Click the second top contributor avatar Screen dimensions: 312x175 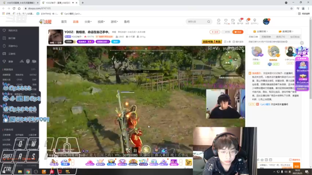tap(273, 52)
